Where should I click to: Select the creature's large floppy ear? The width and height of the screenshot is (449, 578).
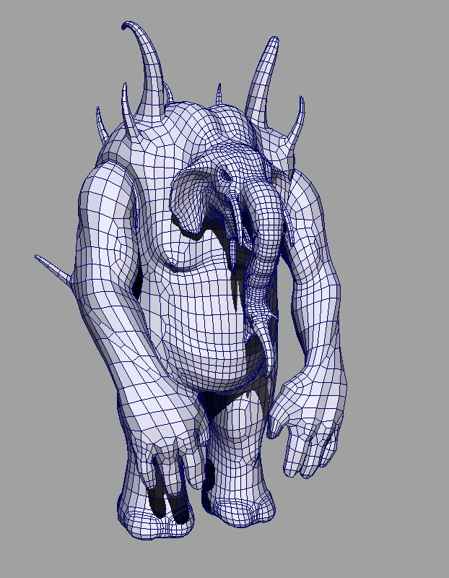click(x=191, y=202)
